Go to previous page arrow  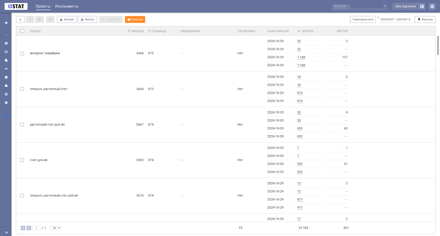tap(23, 228)
